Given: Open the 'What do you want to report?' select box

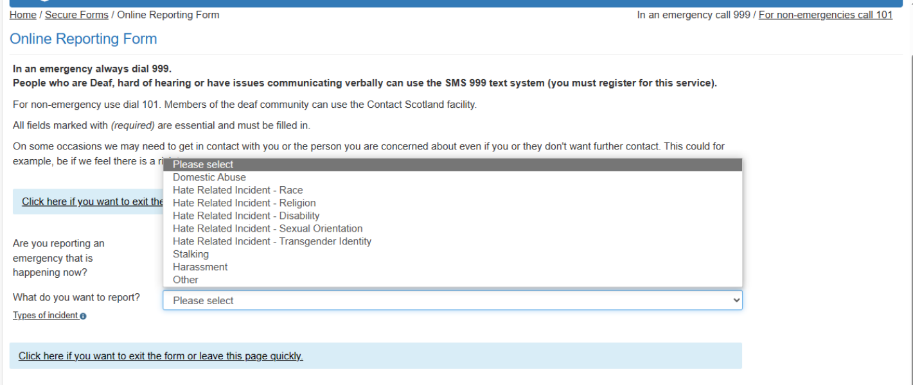Looking at the screenshot, I should (x=450, y=300).
